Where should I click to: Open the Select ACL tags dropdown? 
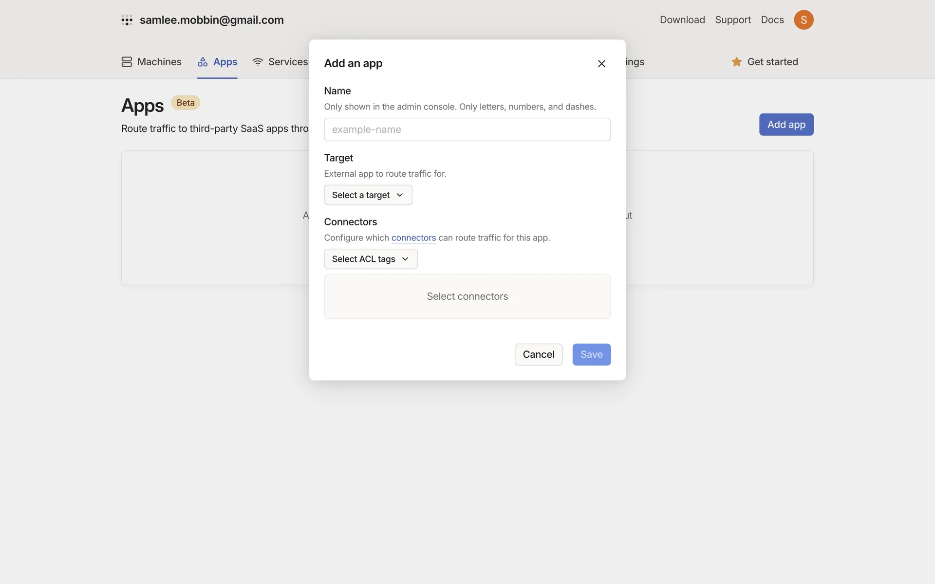370,259
